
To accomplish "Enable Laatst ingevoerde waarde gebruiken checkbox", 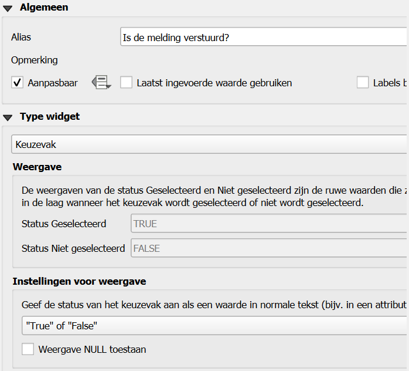I will 127,83.
